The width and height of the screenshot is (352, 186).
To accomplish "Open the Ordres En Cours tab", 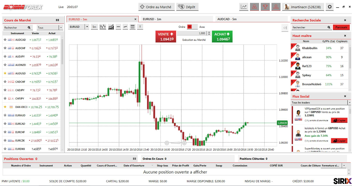I will (x=188, y=159).
